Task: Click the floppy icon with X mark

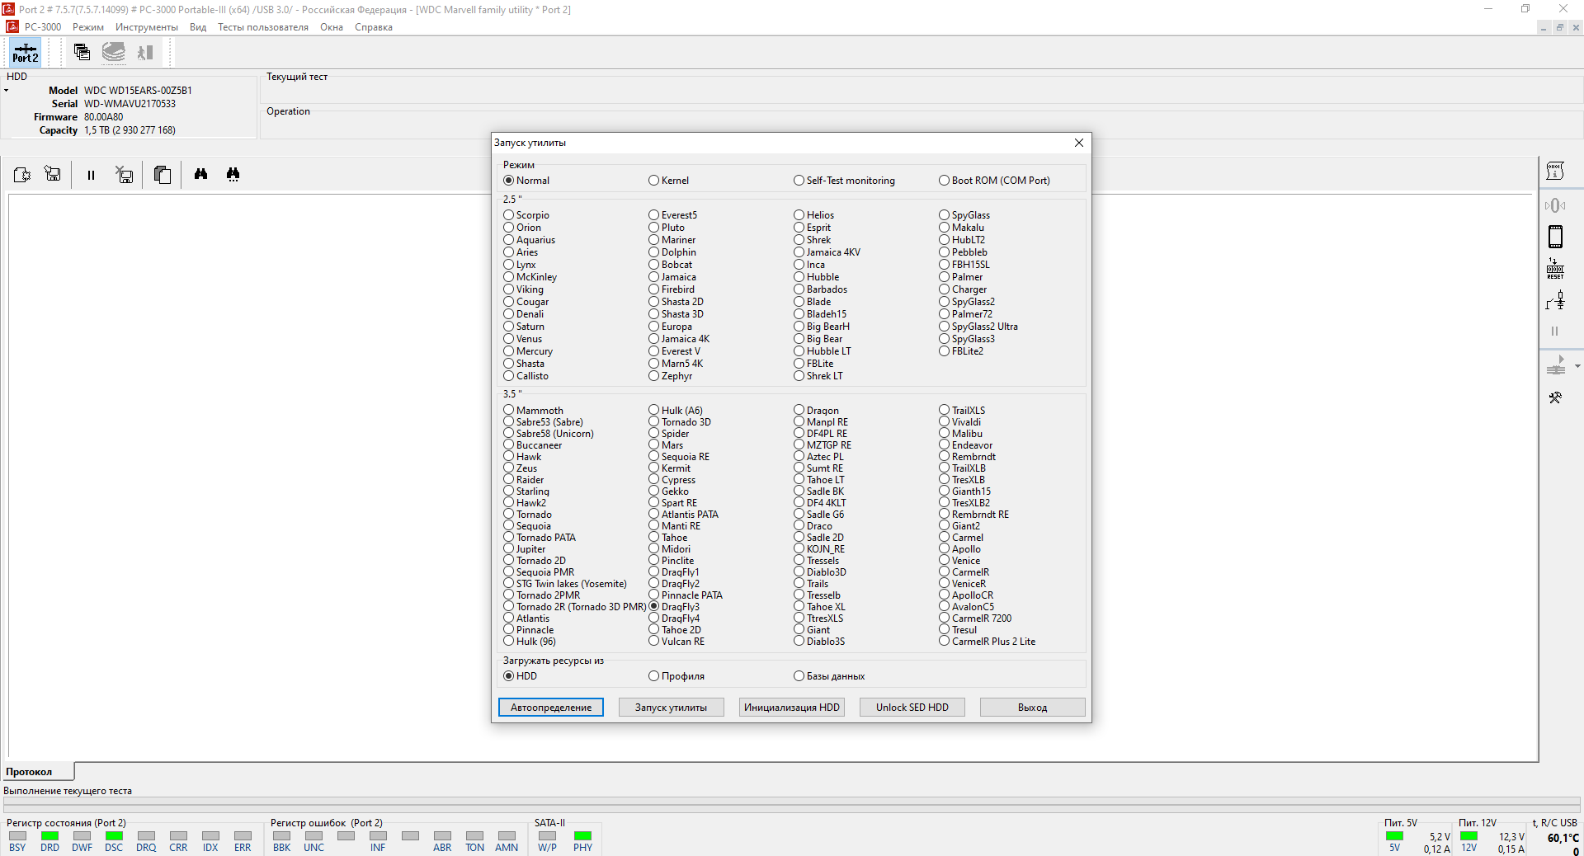Action: (x=125, y=174)
